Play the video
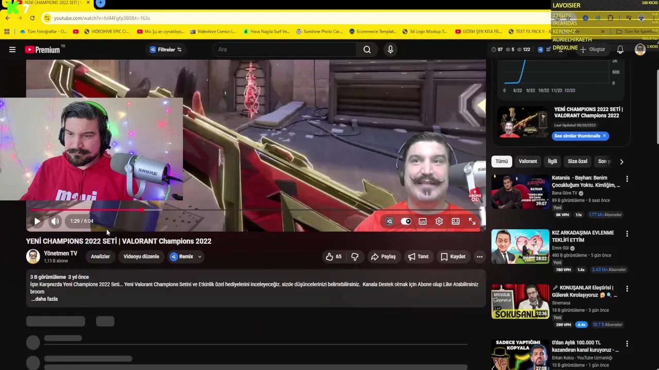 tap(37, 221)
